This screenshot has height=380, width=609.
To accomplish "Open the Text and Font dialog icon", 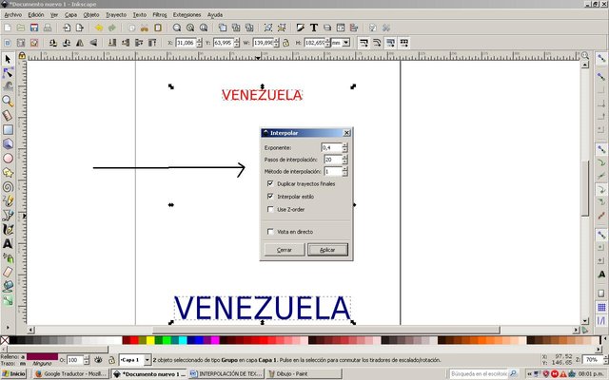I will 314,28.
